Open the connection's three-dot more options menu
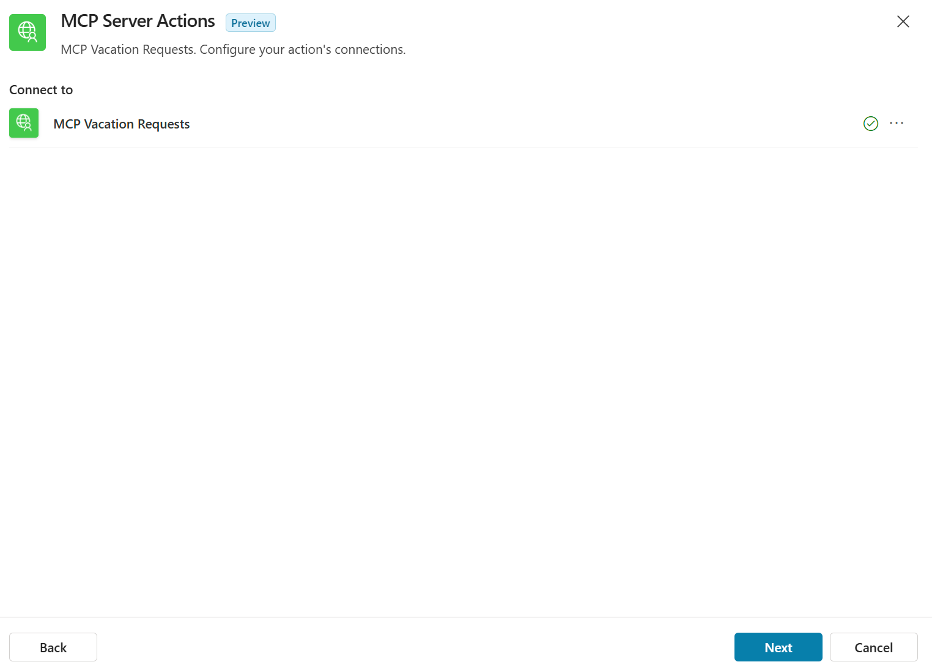This screenshot has height=670, width=932. tap(897, 123)
